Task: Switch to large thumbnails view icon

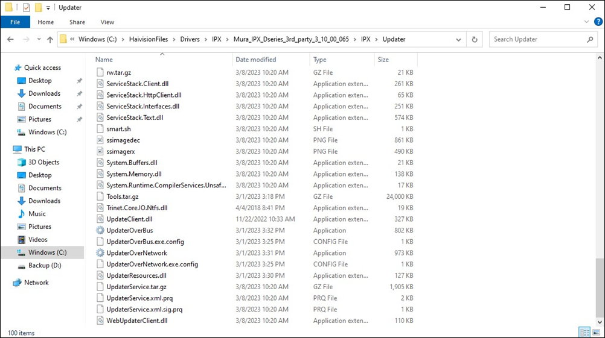Action: 596,333
